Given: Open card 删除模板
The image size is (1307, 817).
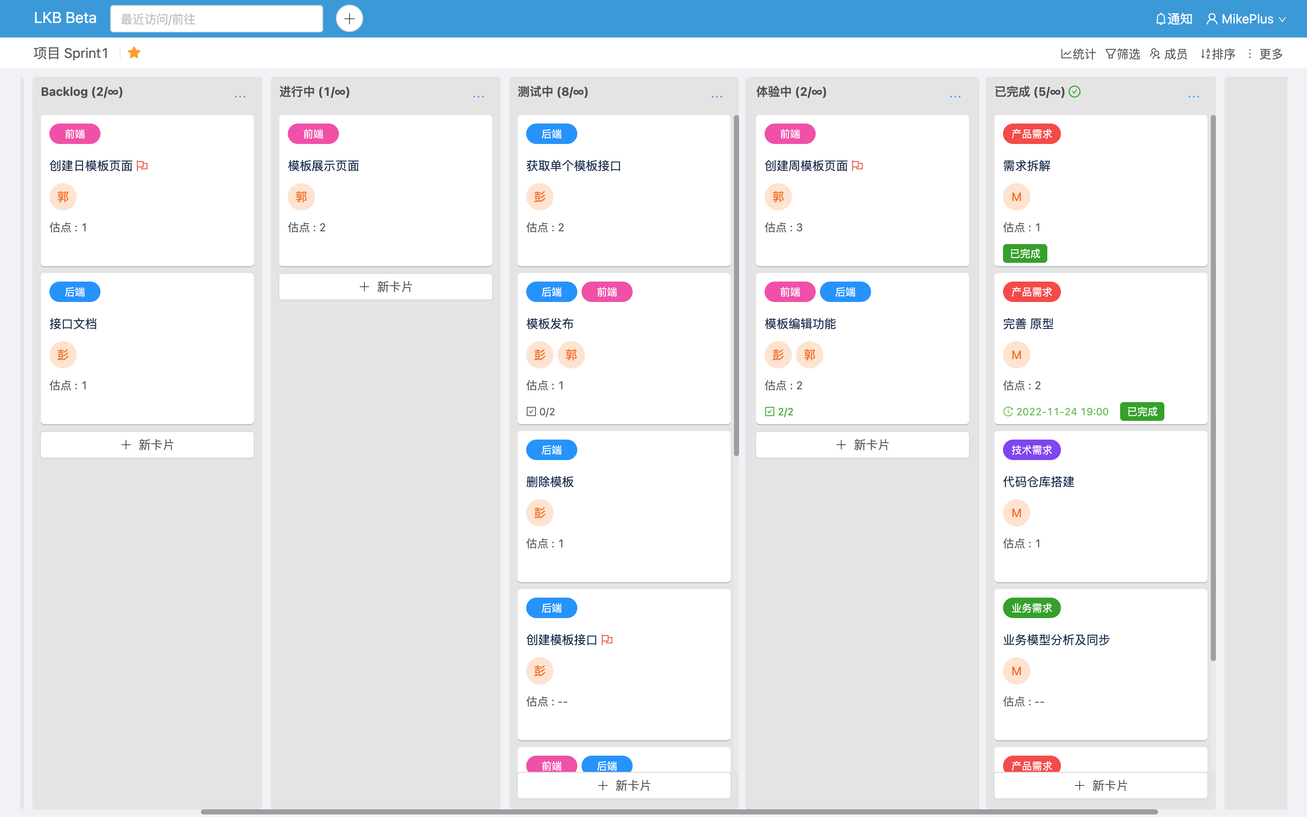Looking at the screenshot, I should click(x=624, y=506).
